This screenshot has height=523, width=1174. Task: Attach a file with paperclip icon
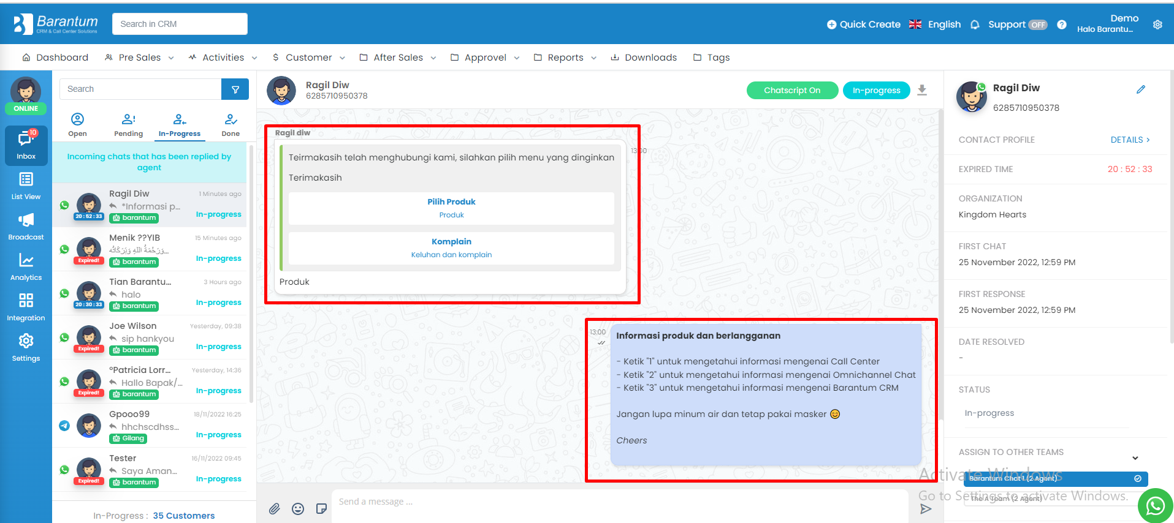pos(275,508)
